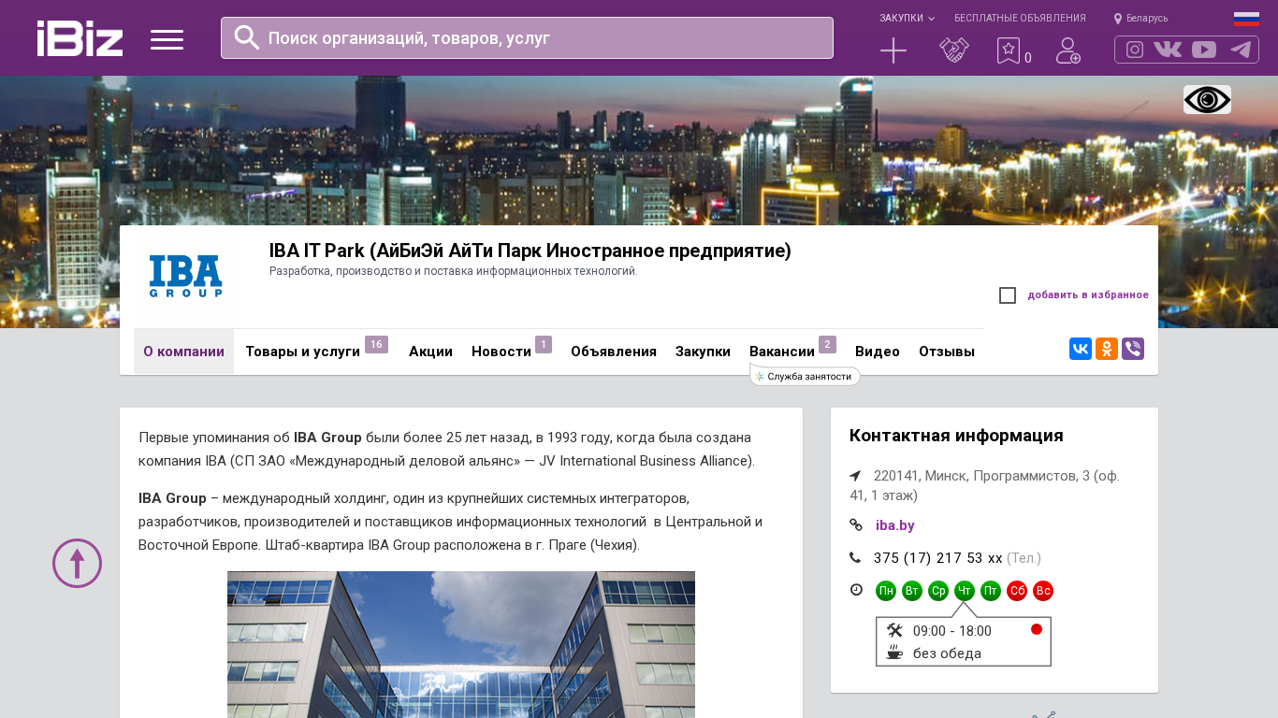Share company via VK button

pos(1081,349)
